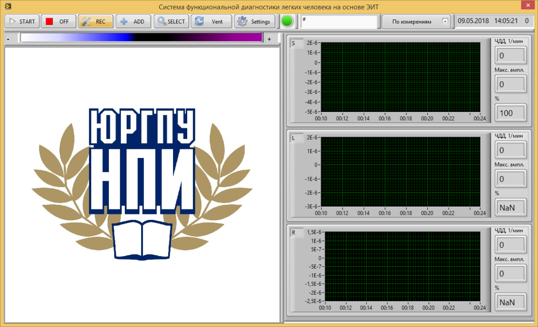Toggle the REC button with tools icon
This screenshot has width=538, height=327.
pos(96,22)
